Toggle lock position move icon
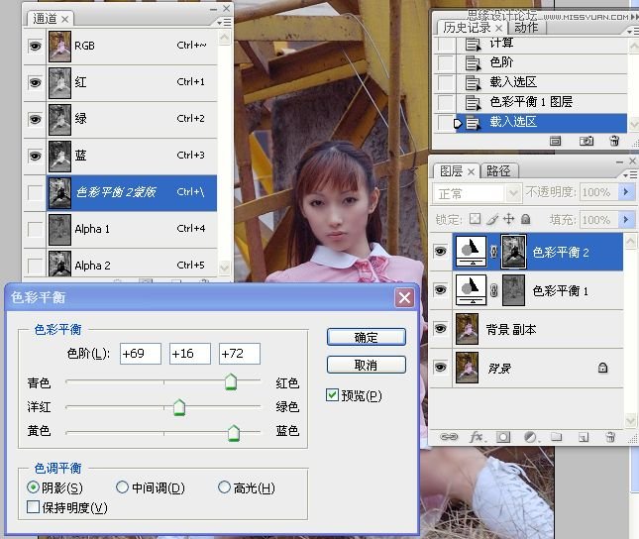The height and width of the screenshot is (539, 639). (508, 219)
